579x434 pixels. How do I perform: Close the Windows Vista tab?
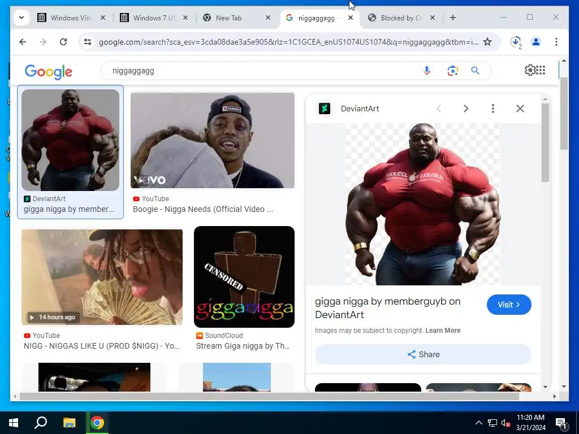[103, 18]
